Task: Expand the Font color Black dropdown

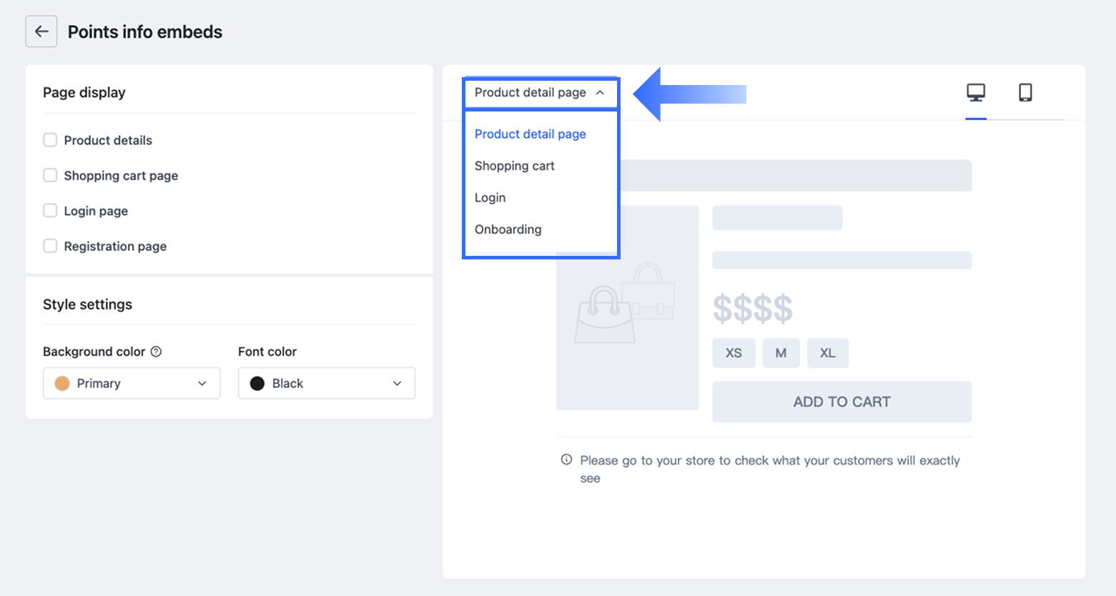Action: pos(327,383)
